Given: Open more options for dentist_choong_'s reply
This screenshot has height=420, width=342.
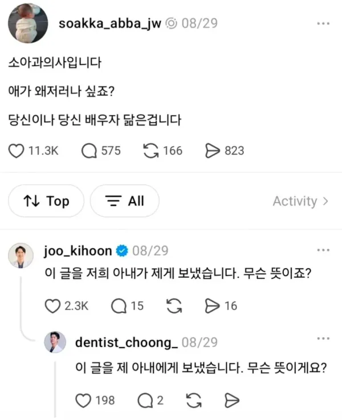Looking at the screenshot, I should (x=323, y=338).
